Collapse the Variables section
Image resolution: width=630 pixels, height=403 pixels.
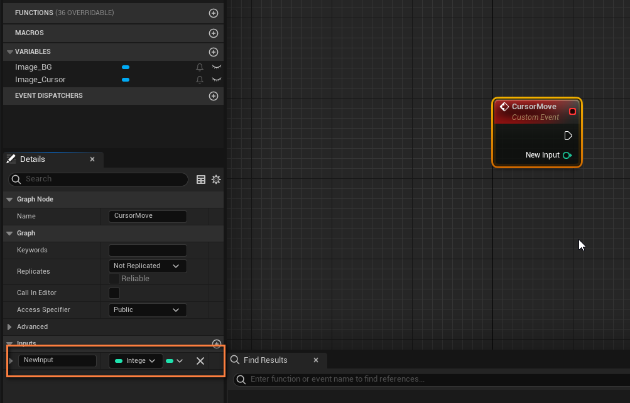coord(10,51)
